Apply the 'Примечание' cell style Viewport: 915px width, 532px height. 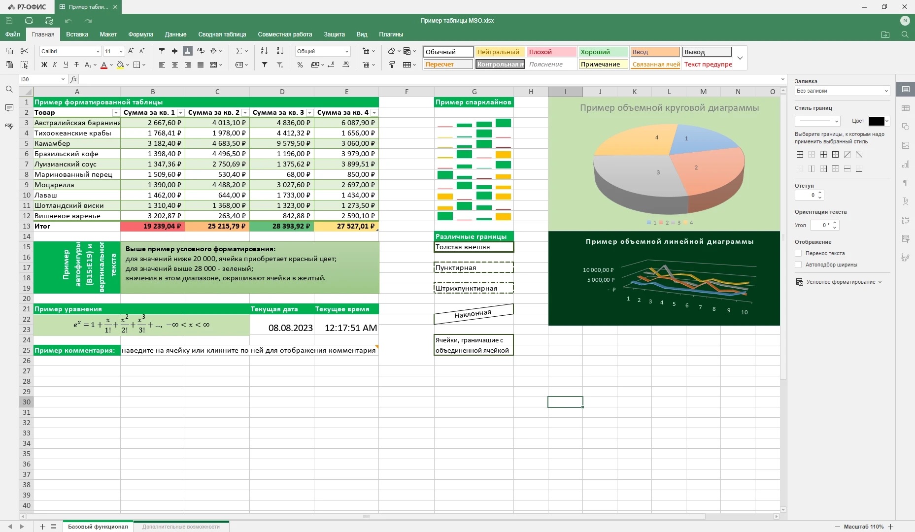tap(603, 65)
